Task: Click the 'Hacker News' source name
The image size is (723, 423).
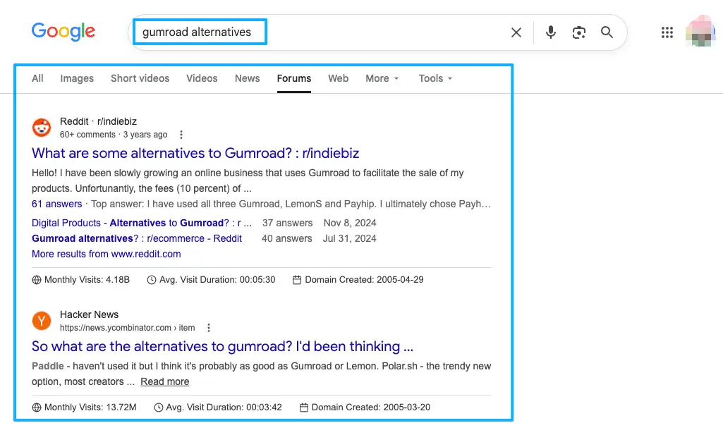Action: 89,314
